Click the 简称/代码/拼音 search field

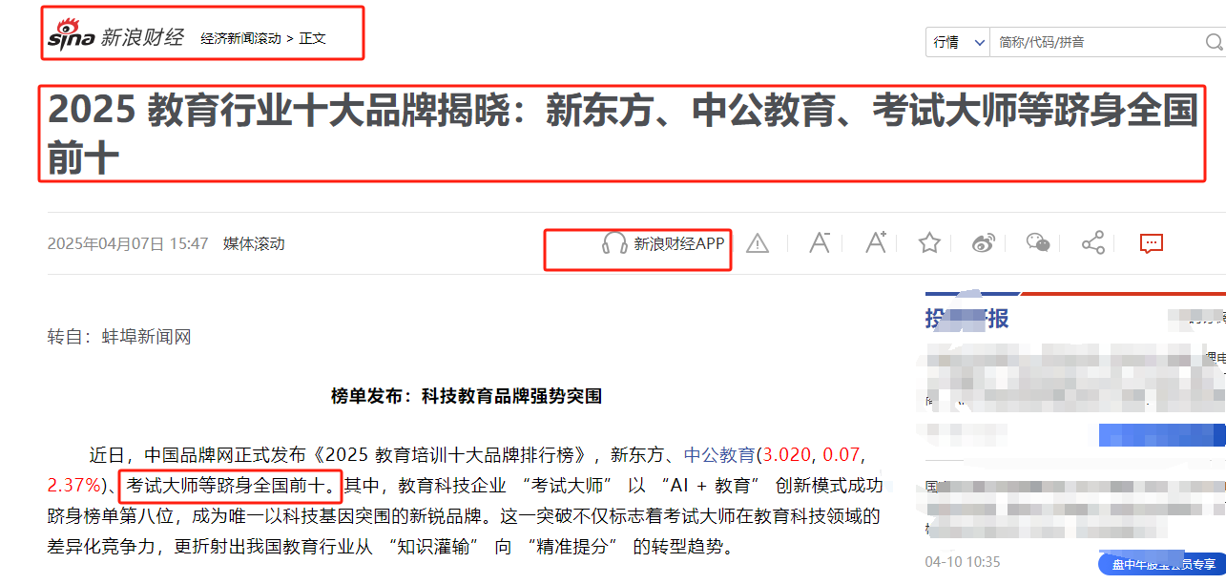[x=1097, y=42]
